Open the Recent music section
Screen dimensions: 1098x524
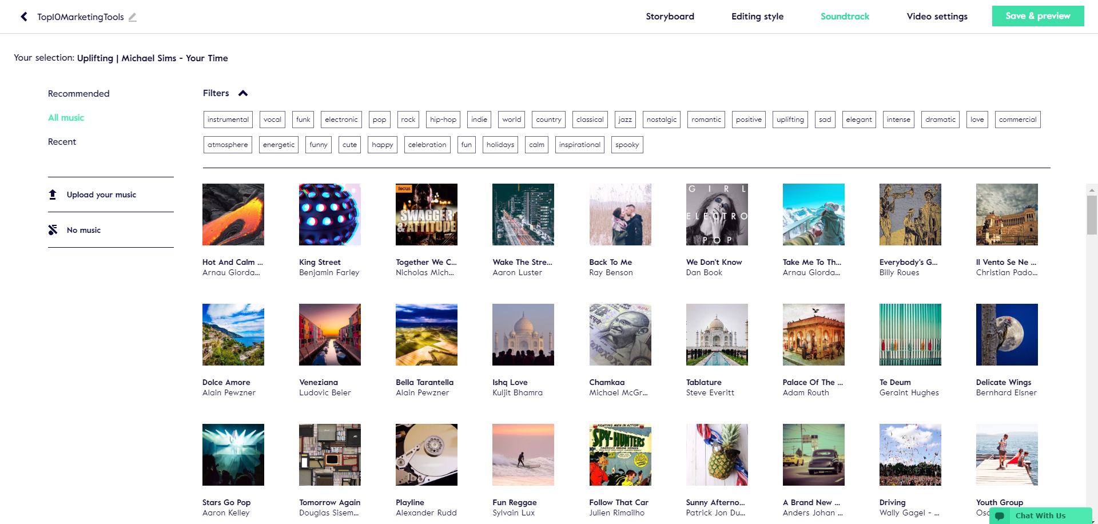point(62,142)
